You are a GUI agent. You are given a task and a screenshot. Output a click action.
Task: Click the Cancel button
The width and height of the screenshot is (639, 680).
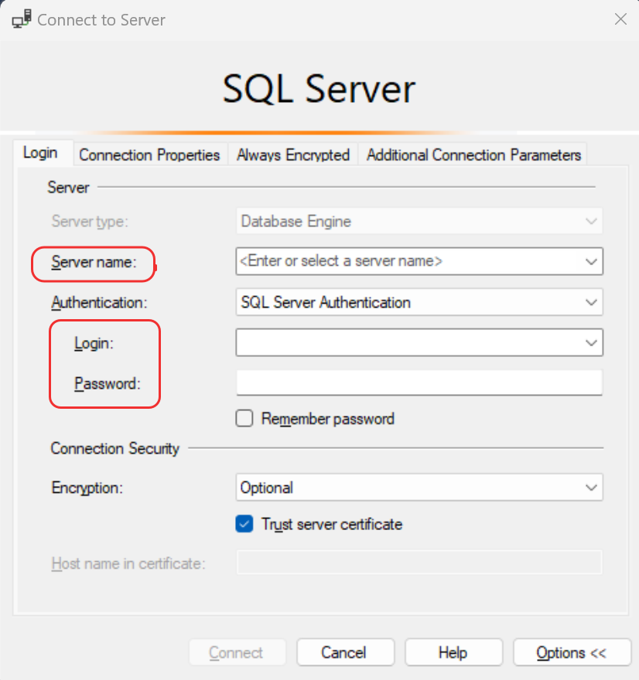[346, 652]
